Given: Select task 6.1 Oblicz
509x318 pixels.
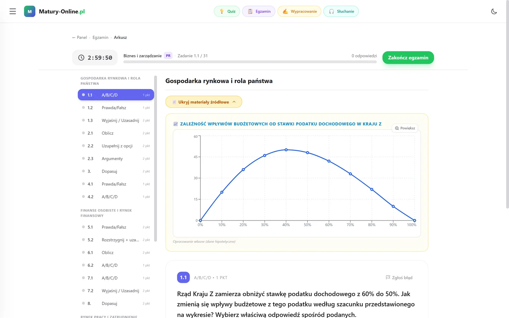Looking at the screenshot, I should pos(116,252).
